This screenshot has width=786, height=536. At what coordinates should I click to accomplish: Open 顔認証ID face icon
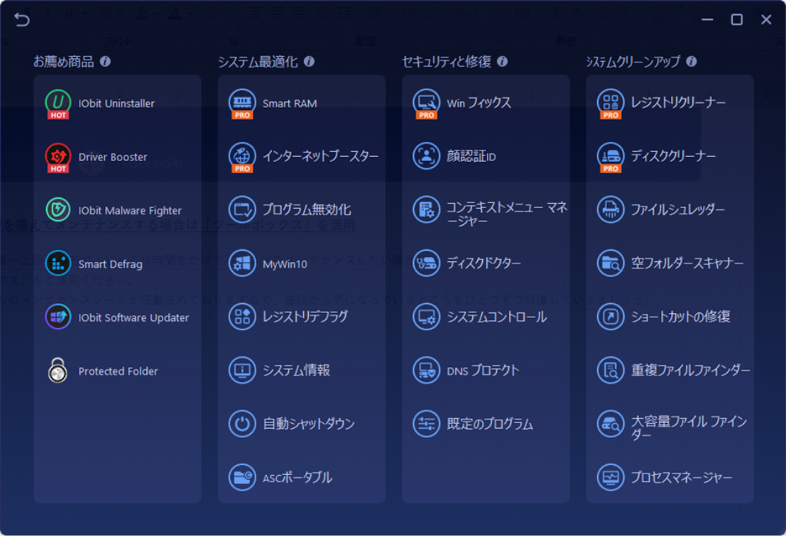427,155
